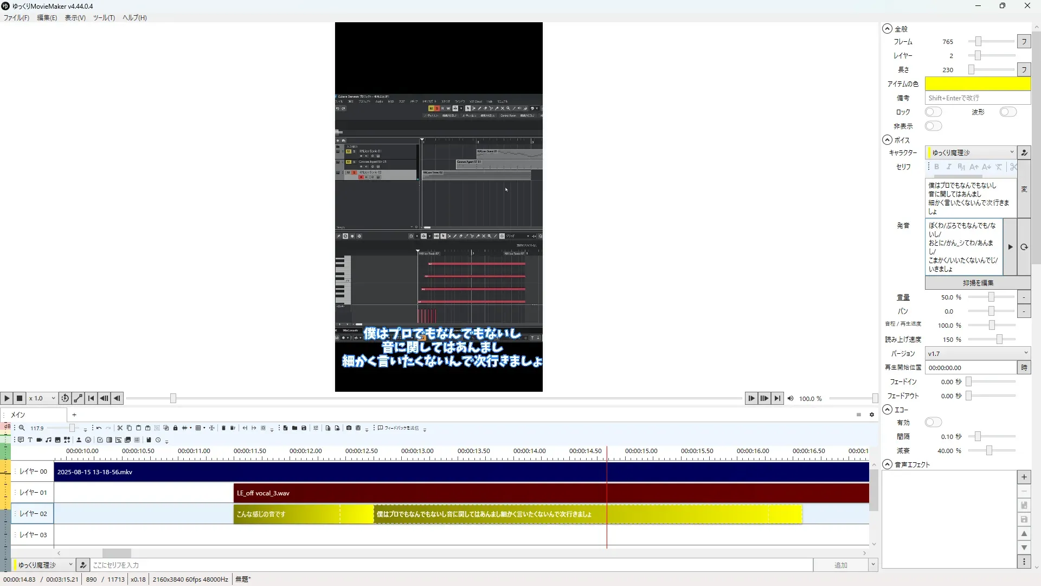This screenshot has width=1041, height=586.
Task: Click the yellow アイテムの色 color swatch
Action: coord(977,84)
